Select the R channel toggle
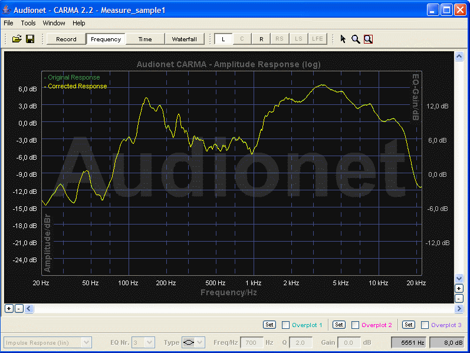Image resolution: width=470 pixels, height=353 pixels. (x=261, y=39)
